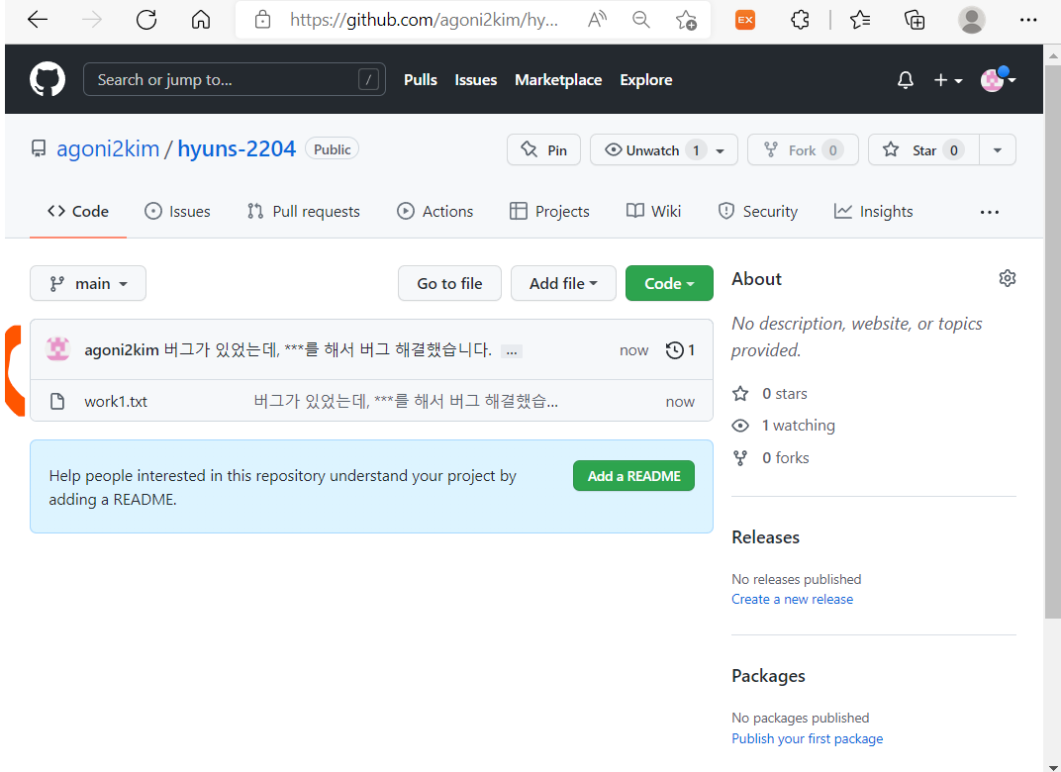Open the zoom magnifier icon in the address bar
The image size is (1061, 772).
[640, 20]
